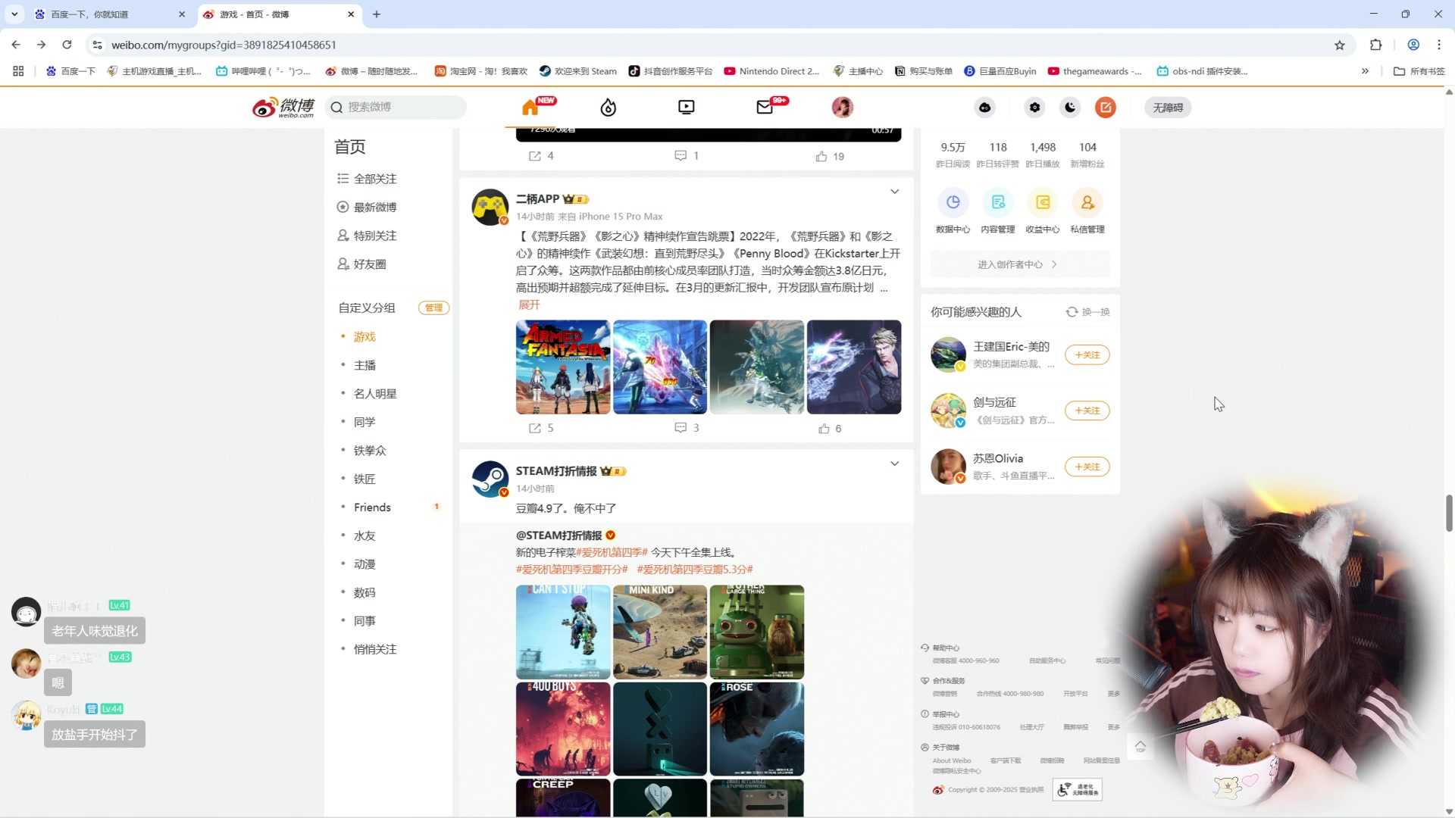1455x818 pixels.
Task: Open Armed Fantasia thumbnail image
Action: click(x=563, y=367)
